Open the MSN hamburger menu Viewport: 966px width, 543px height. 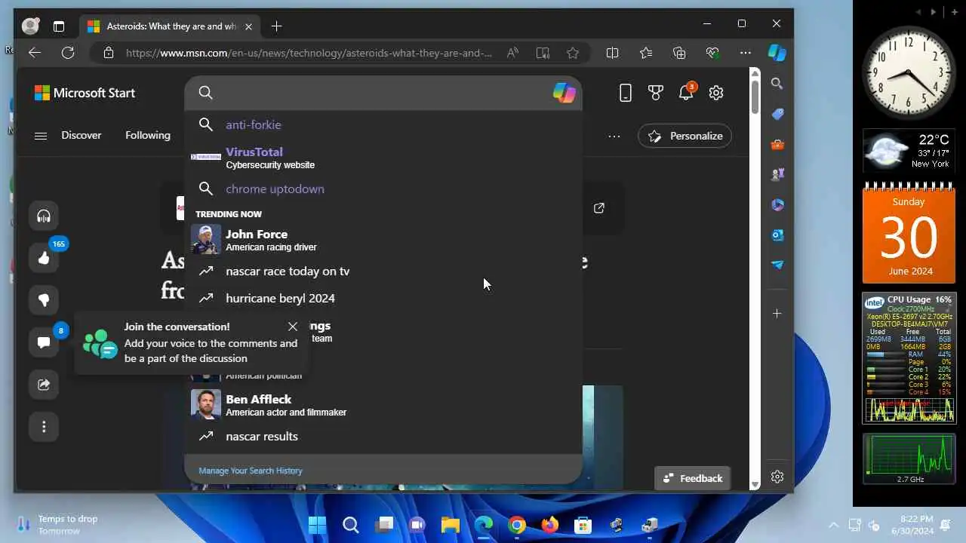click(41, 136)
